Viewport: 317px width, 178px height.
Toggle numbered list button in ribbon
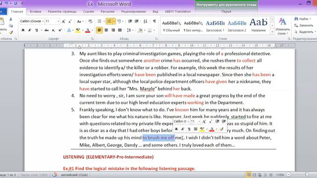109,21
